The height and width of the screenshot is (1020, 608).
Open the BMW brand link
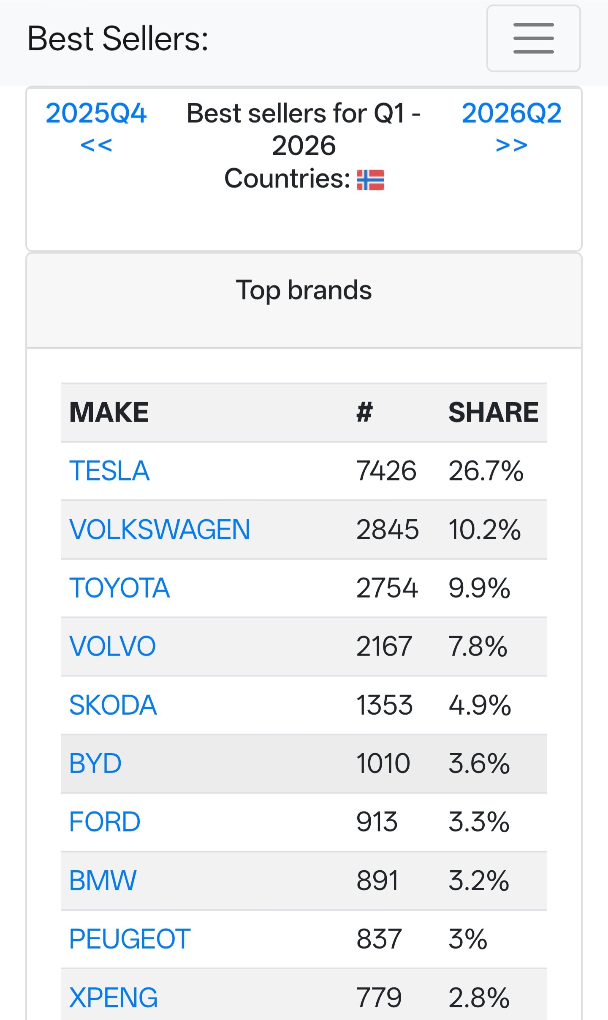point(103,880)
